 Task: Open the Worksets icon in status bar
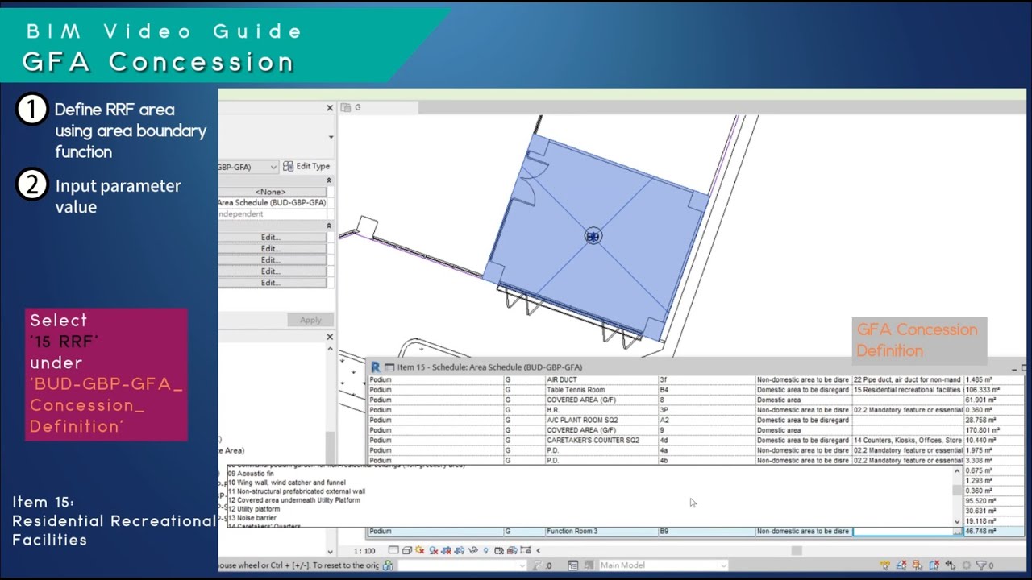pyautogui.click(x=388, y=565)
